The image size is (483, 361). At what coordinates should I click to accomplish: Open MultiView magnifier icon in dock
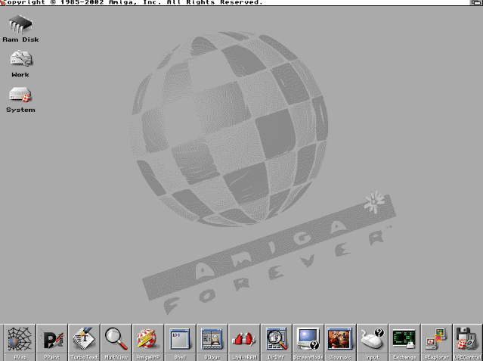coord(116,342)
